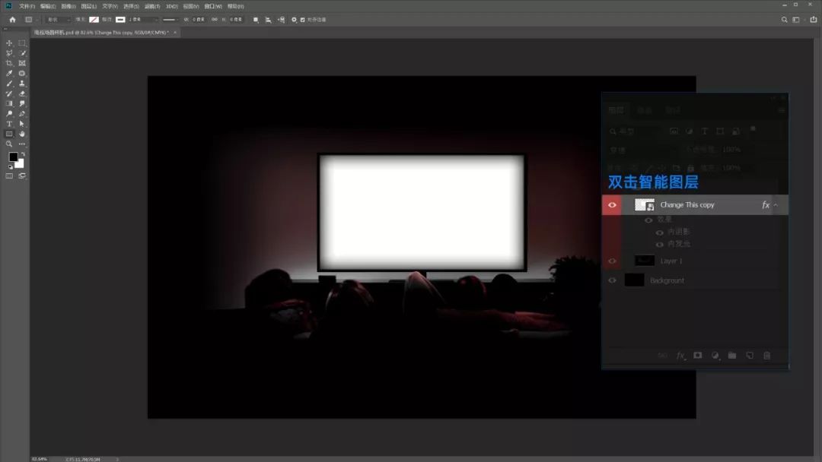Open the shape mode dropdown
The height and width of the screenshot is (462, 822).
58,19
